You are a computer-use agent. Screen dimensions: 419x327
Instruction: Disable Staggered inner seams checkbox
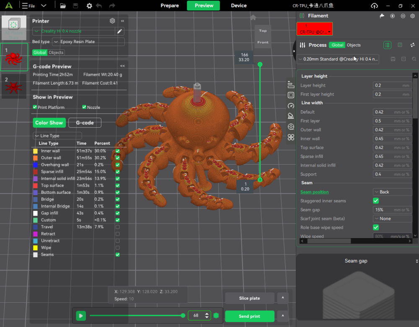pyautogui.click(x=376, y=201)
